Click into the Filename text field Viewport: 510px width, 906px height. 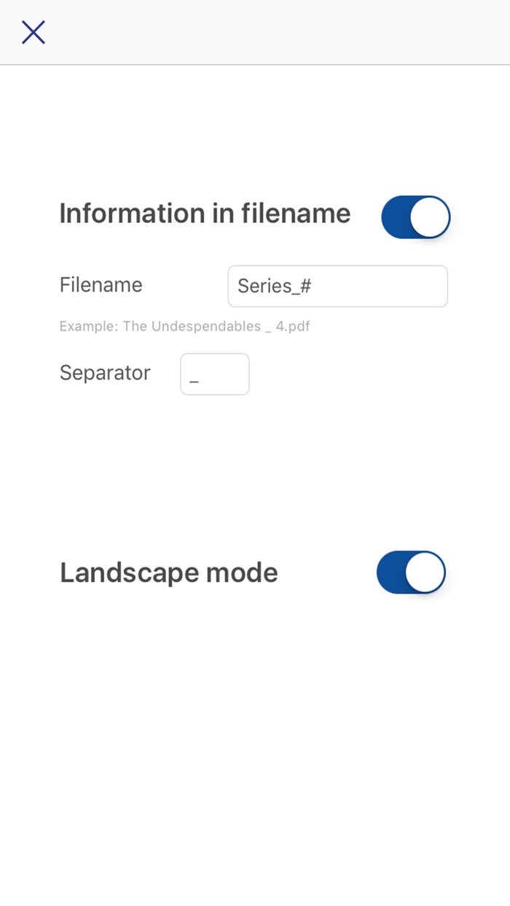(337, 286)
